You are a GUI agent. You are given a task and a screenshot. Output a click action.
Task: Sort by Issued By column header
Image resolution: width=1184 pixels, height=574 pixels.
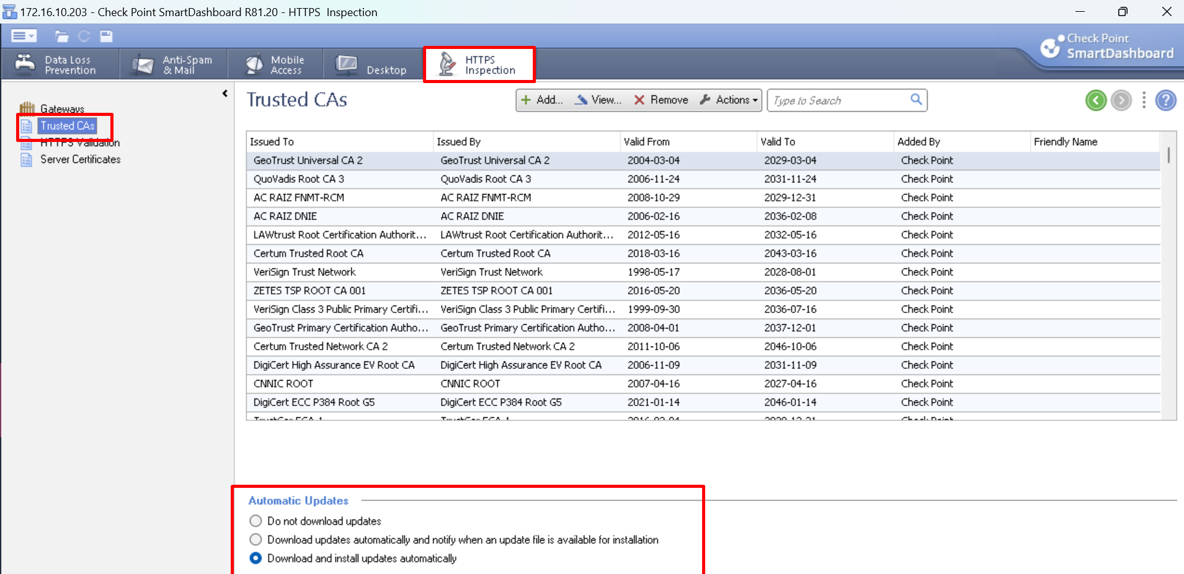click(527, 141)
